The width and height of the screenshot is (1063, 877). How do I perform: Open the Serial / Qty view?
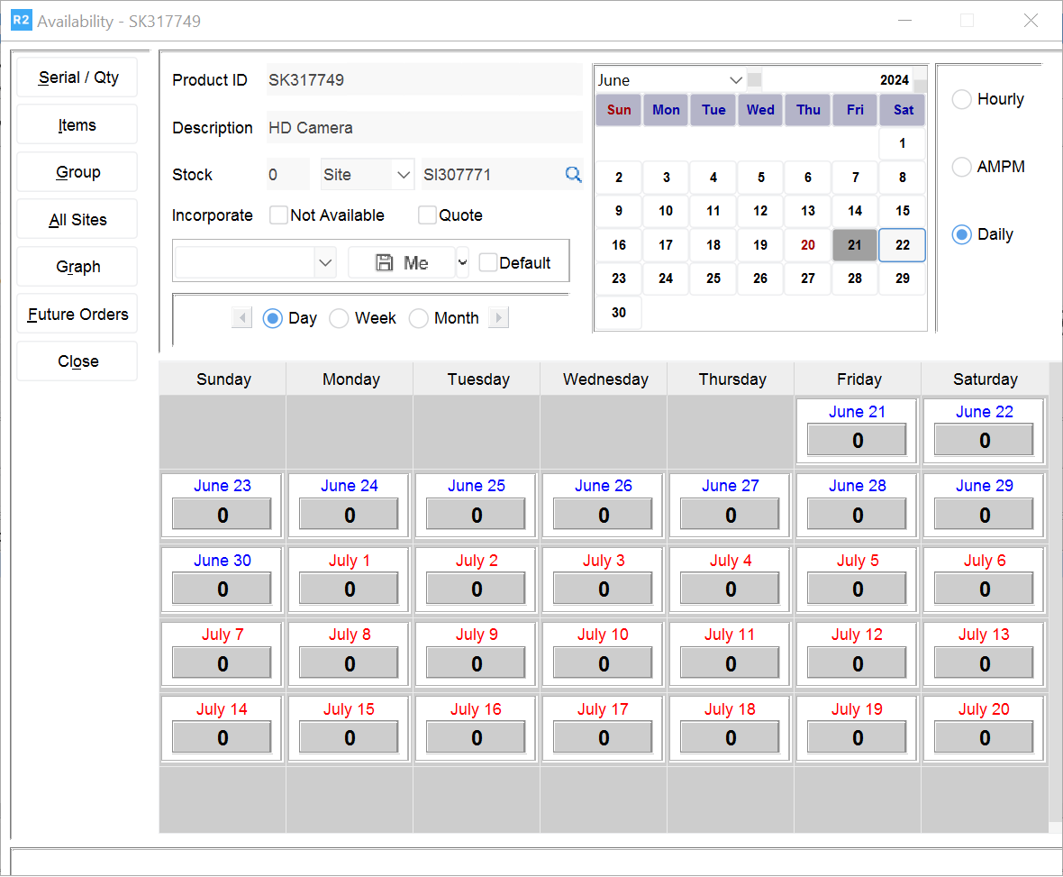tap(77, 78)
